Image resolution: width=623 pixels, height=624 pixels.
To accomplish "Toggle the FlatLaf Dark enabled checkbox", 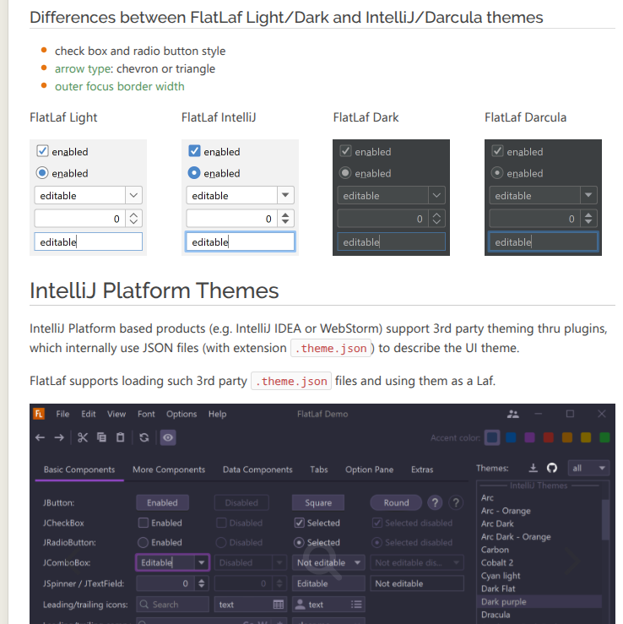I will pos(345,151).
